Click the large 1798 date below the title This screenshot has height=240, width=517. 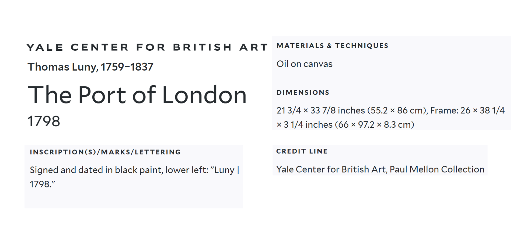(x=44, y=121)
